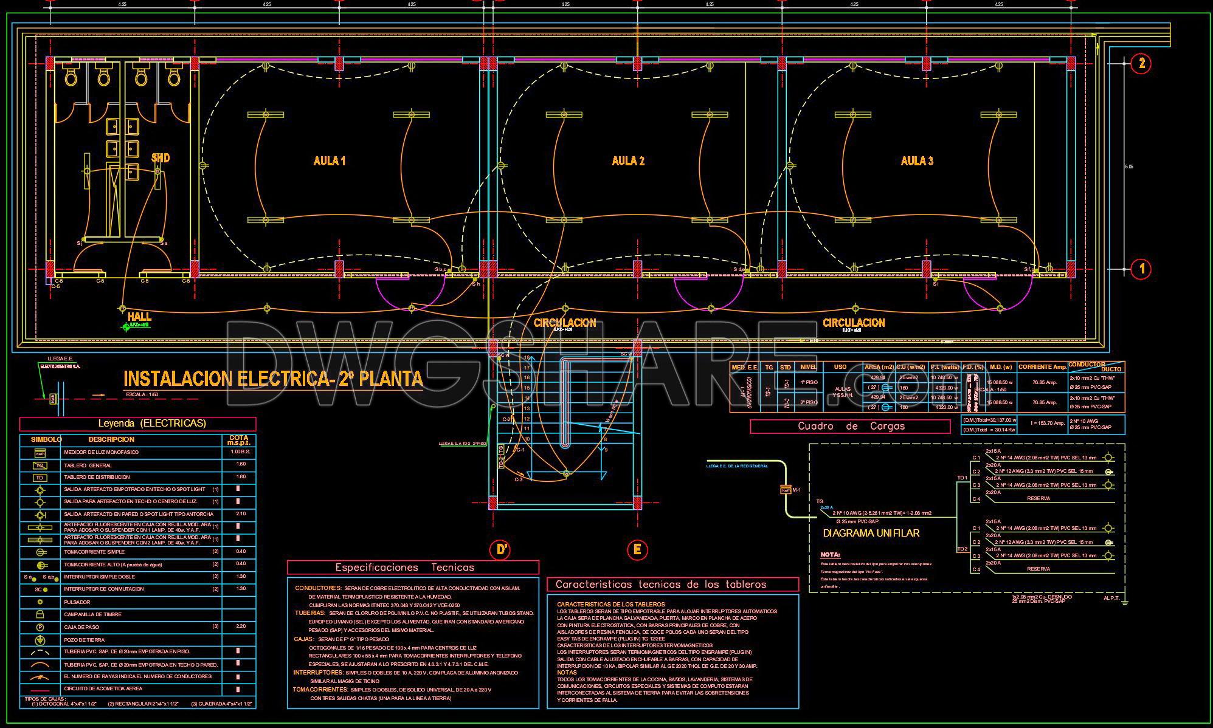Pick the centro de luz legend symbol
This screenshot has width=1213, height=728.
click(x=40, y=503)
